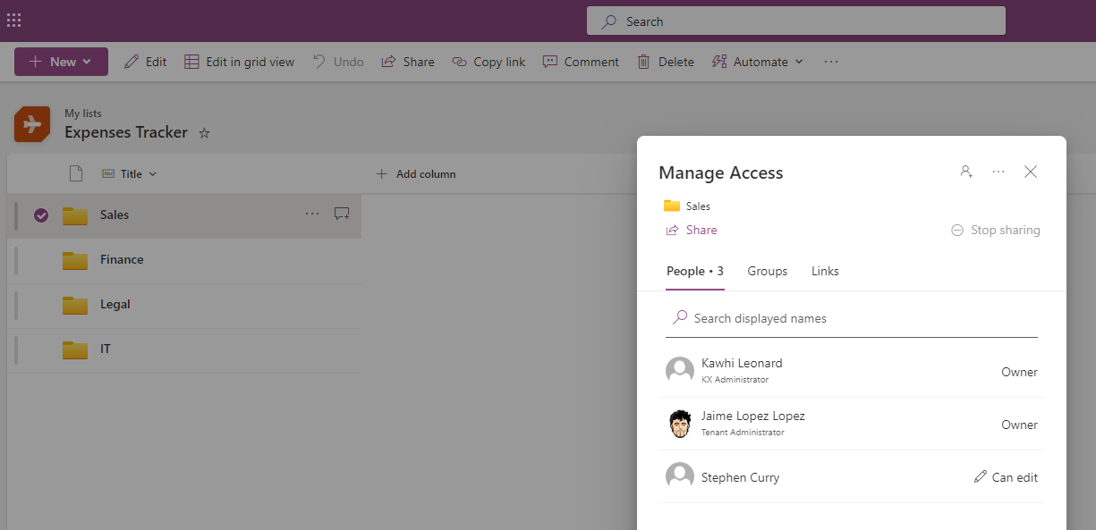Open the Links tab in Manage Access

pos(824,271)
